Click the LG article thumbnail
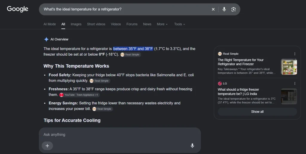The image size is (306, 154). tap(289, 96)
